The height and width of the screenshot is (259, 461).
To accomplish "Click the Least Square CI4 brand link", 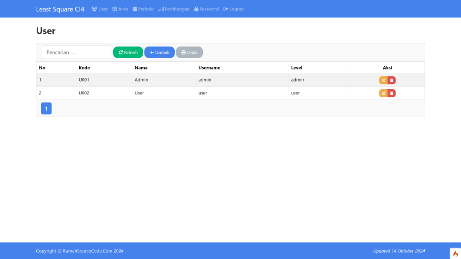I will pyautogui.click(x=60, y=9).
